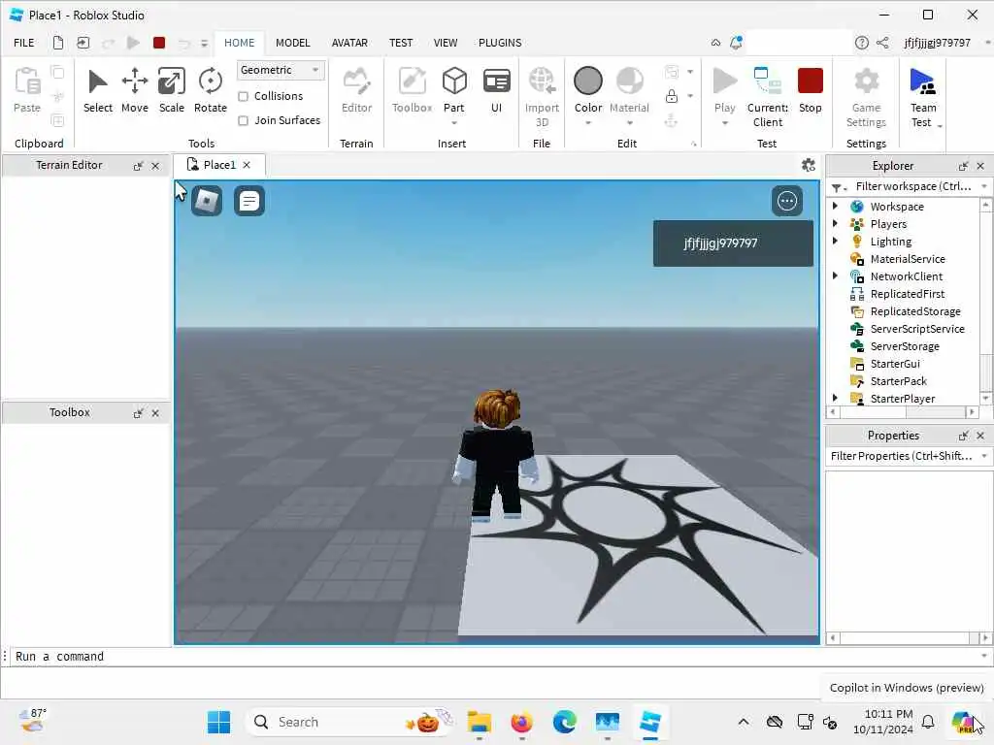Click the help question mark icon

click(861, 43)
